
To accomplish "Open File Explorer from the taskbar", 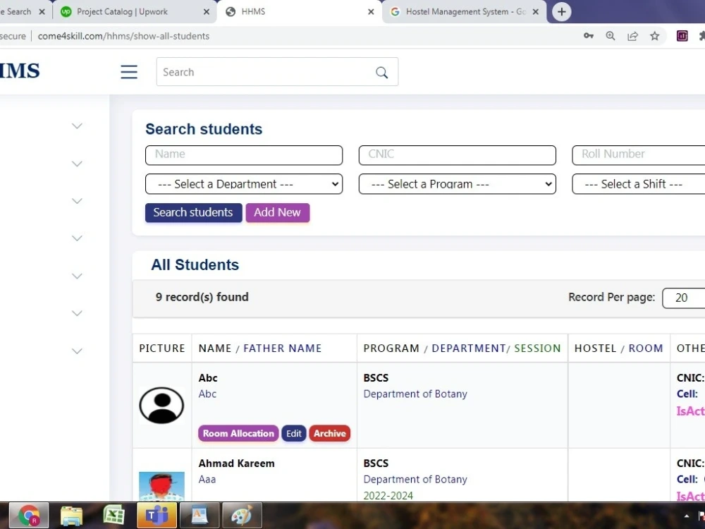I will [71, 516].
